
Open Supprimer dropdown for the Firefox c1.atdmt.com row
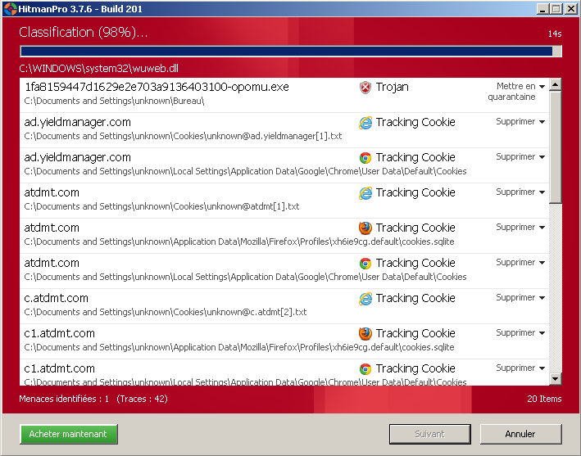point(542,333)
